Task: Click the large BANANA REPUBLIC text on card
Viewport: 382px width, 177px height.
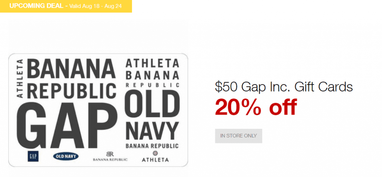Action: pos(71,78)
